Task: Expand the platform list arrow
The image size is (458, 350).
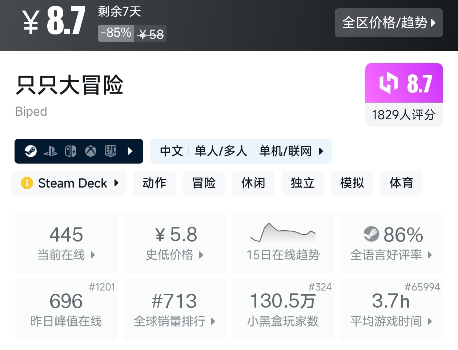Action: [x=130, y=151]
